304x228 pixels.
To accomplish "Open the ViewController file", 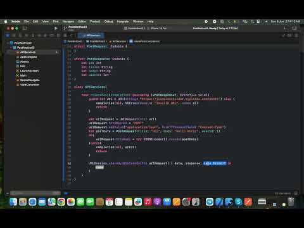I will tap(29, 85).
